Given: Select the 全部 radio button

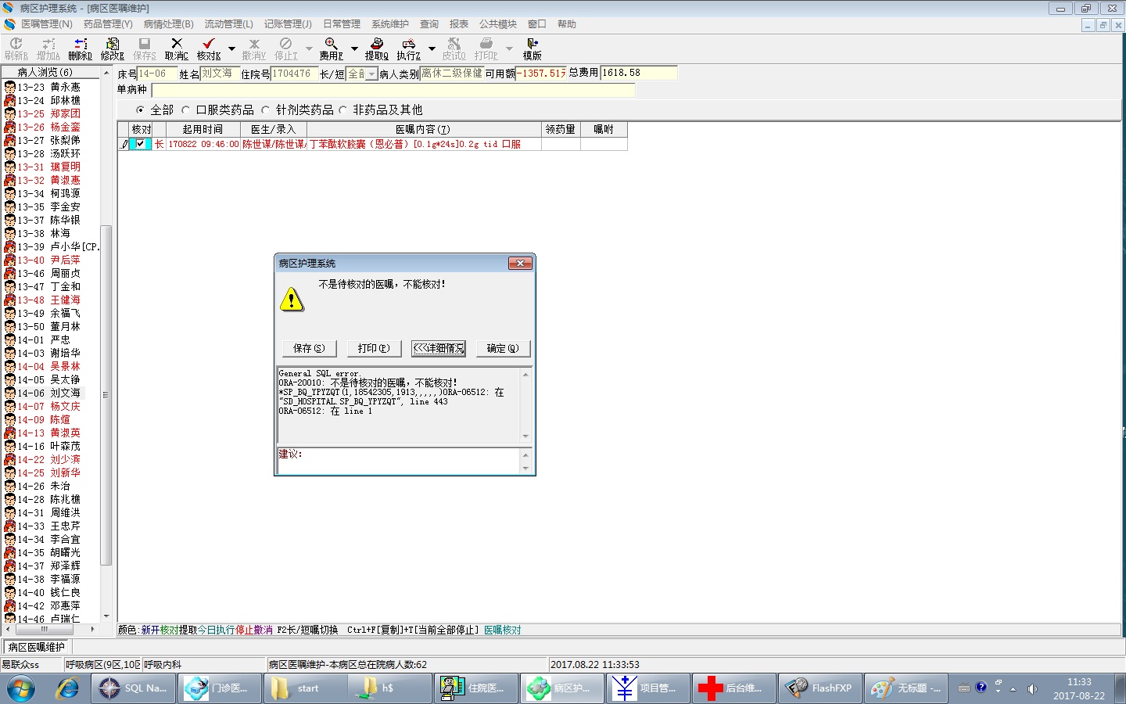Looking at the screenshot, I should point(140,110).
